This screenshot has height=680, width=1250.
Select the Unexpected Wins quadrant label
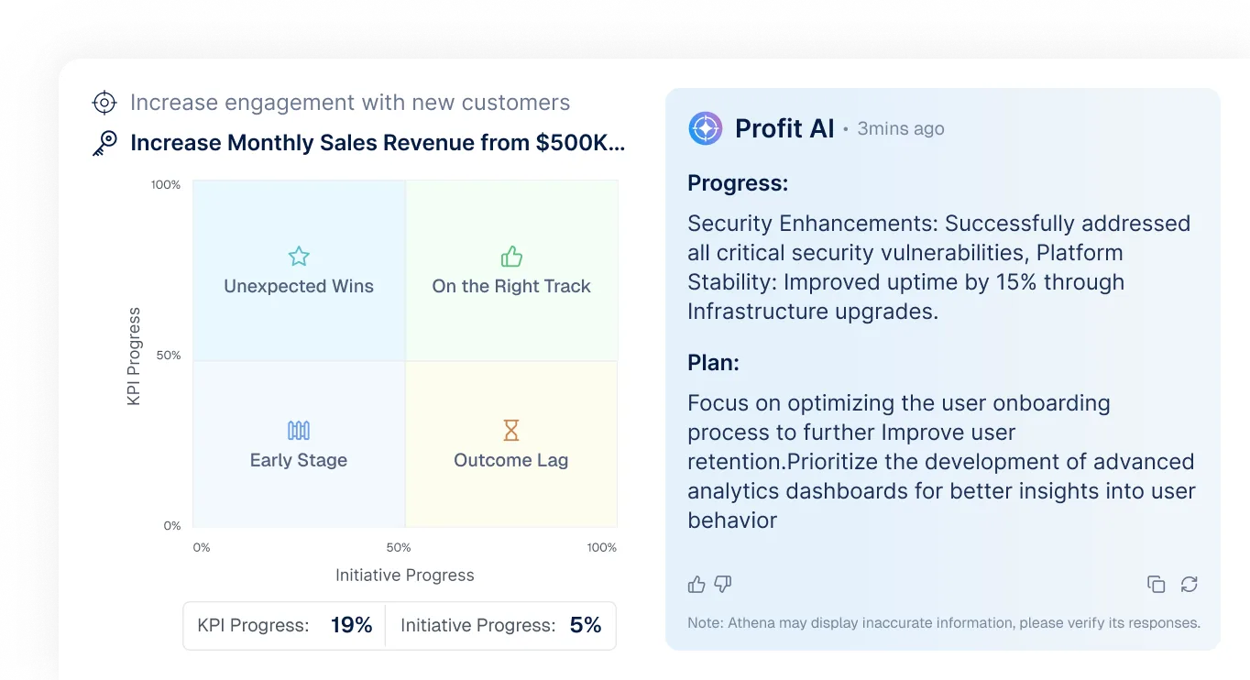click(299, 286)
